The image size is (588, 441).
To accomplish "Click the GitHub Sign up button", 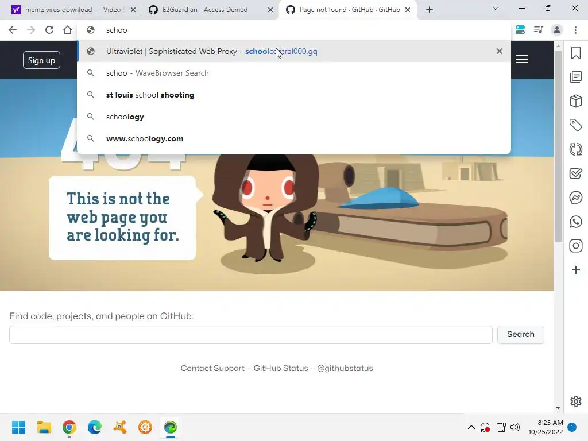I will point(41,60).
